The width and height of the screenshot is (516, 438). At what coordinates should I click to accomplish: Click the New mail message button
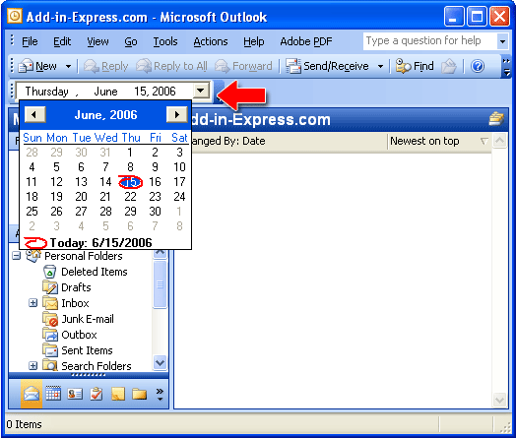[37, 66]
